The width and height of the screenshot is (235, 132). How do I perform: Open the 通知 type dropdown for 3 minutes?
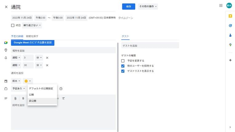[16, 58]
